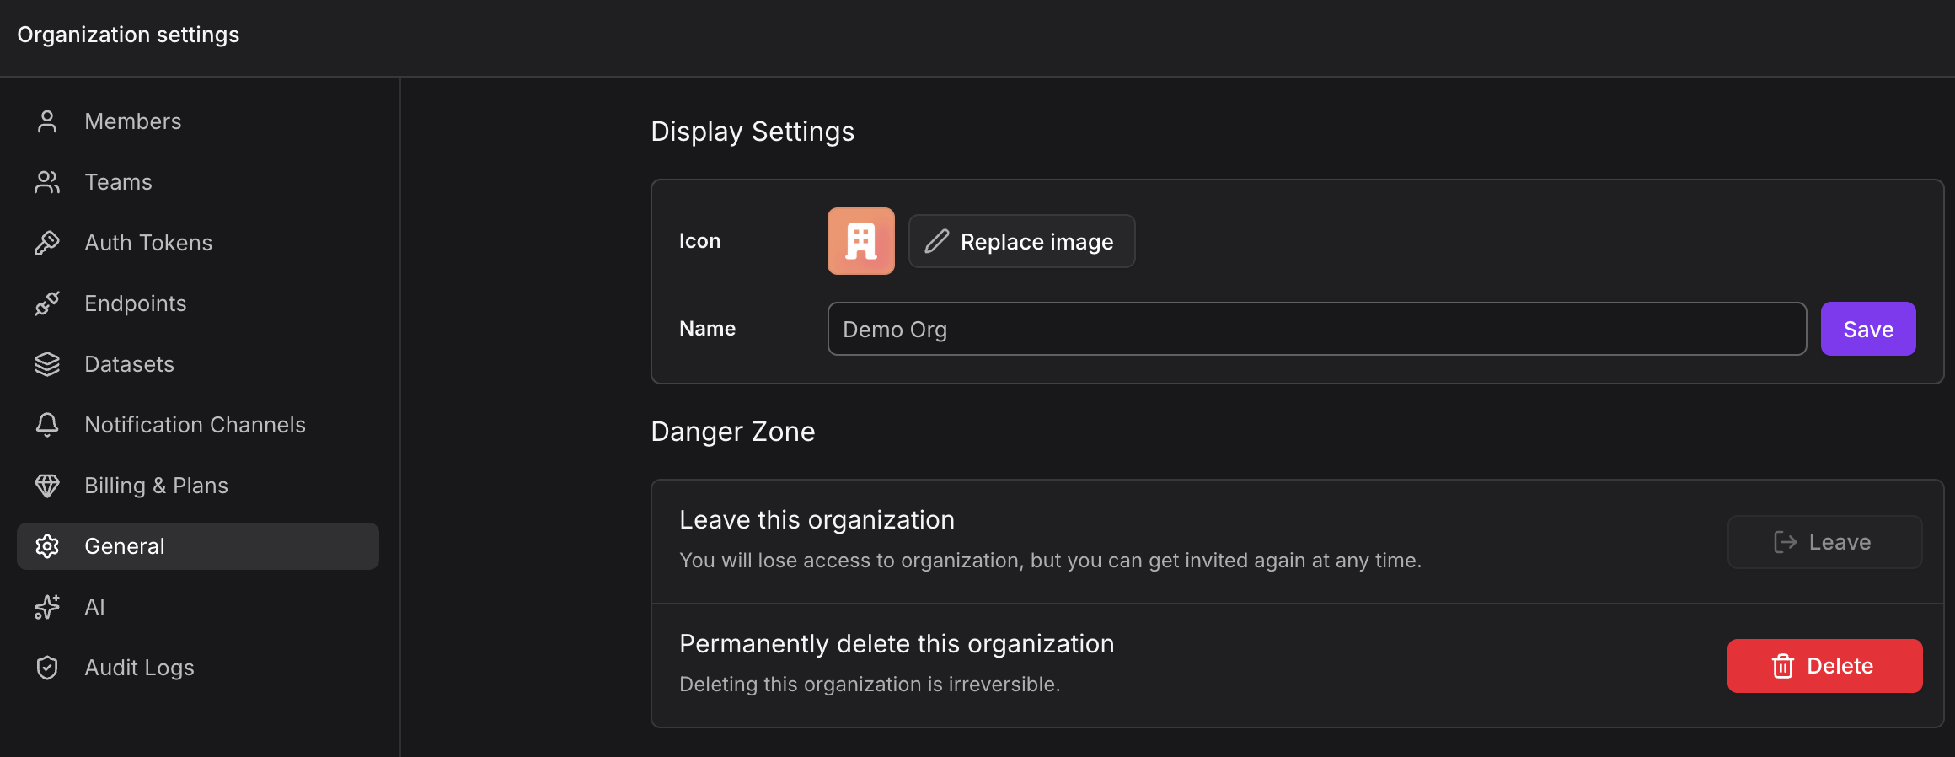The height and width of the screenshot is (757, 1955).
Task: Save the organization name
Action: click(x=1867, y=329)
